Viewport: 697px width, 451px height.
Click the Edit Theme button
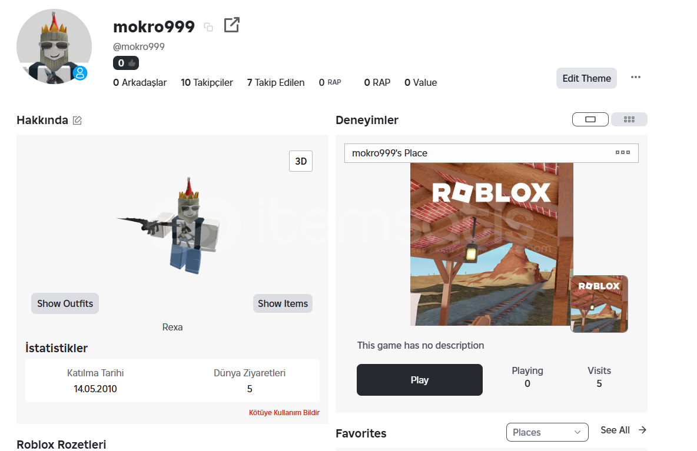pos(586,78)
